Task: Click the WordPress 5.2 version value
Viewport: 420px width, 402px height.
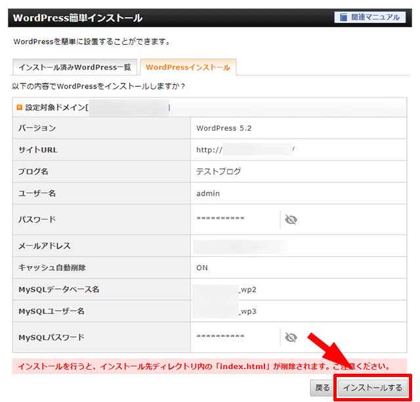Action: (224, 128)
